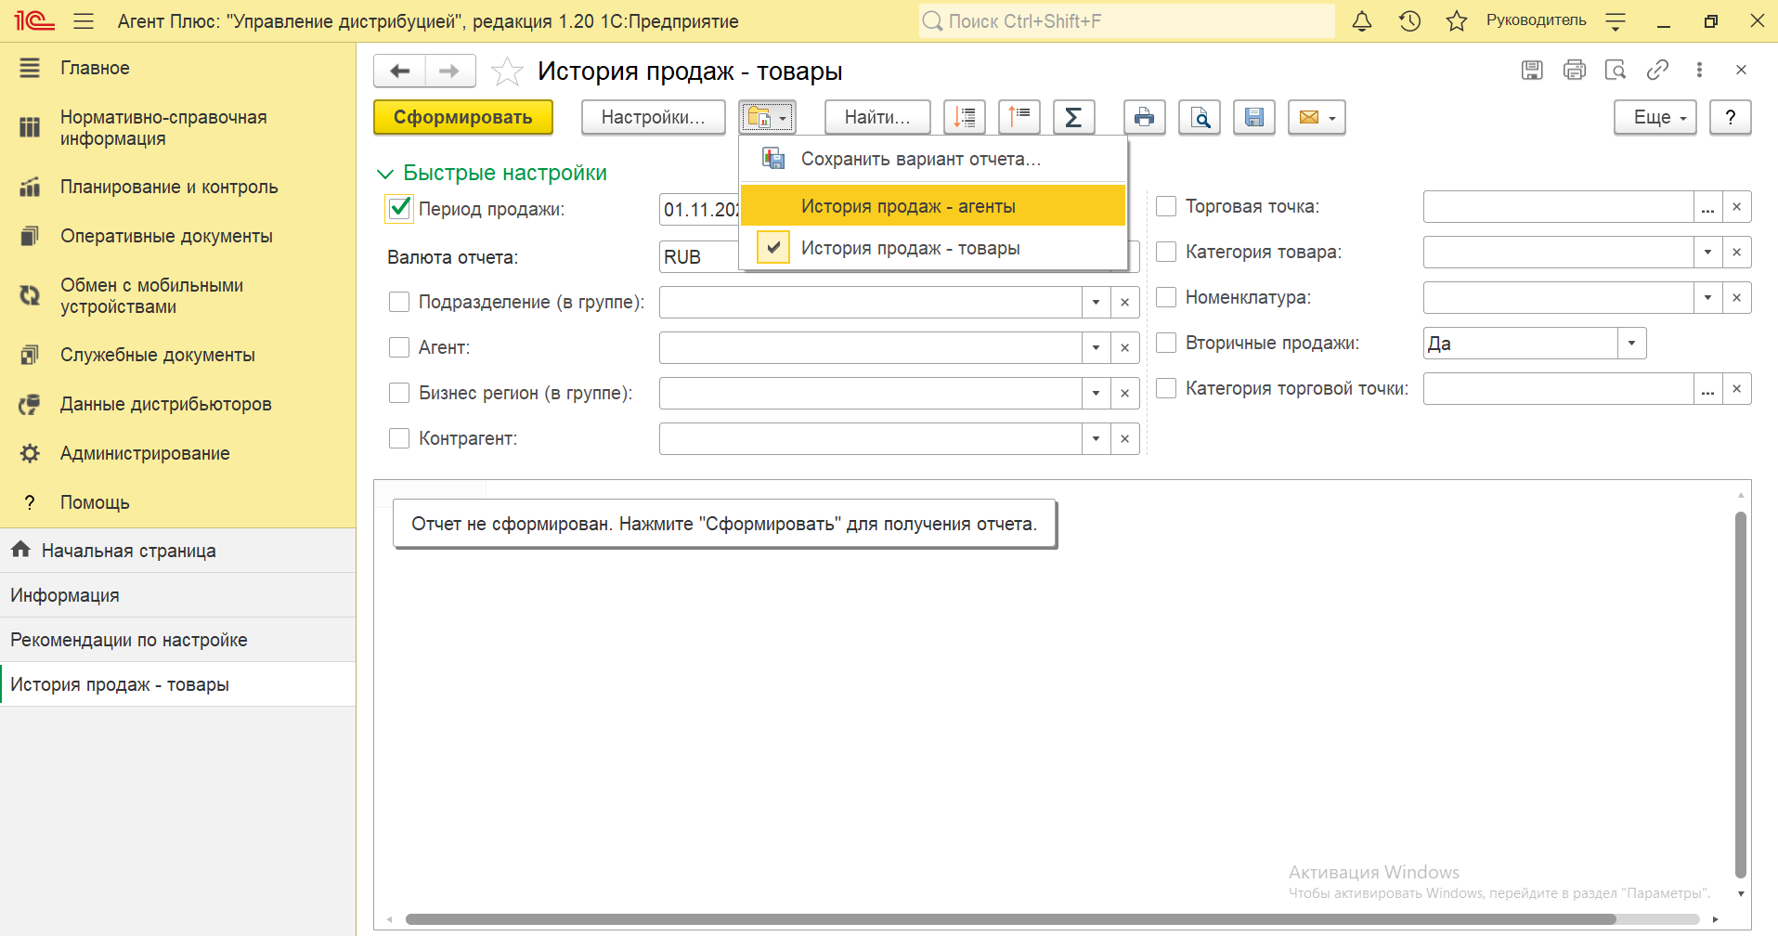Click the collapse all groups icon
The width and height of the screenshot is (1778, 936).
tap(1019, 118)
